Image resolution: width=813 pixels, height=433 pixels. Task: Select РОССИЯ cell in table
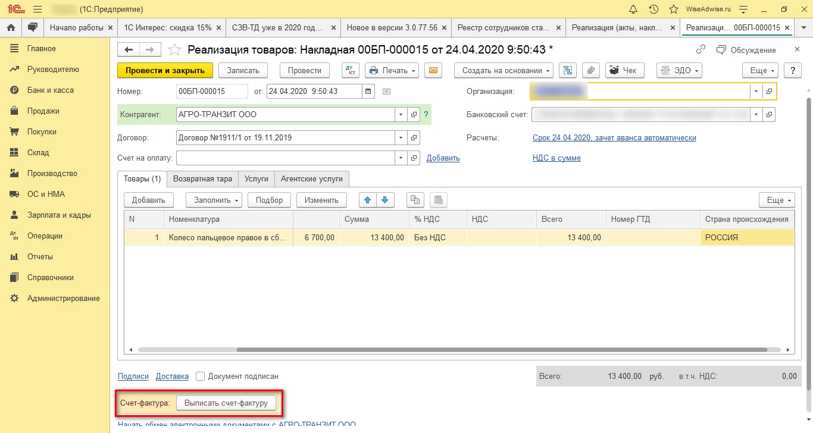click(x=748, y=237)
